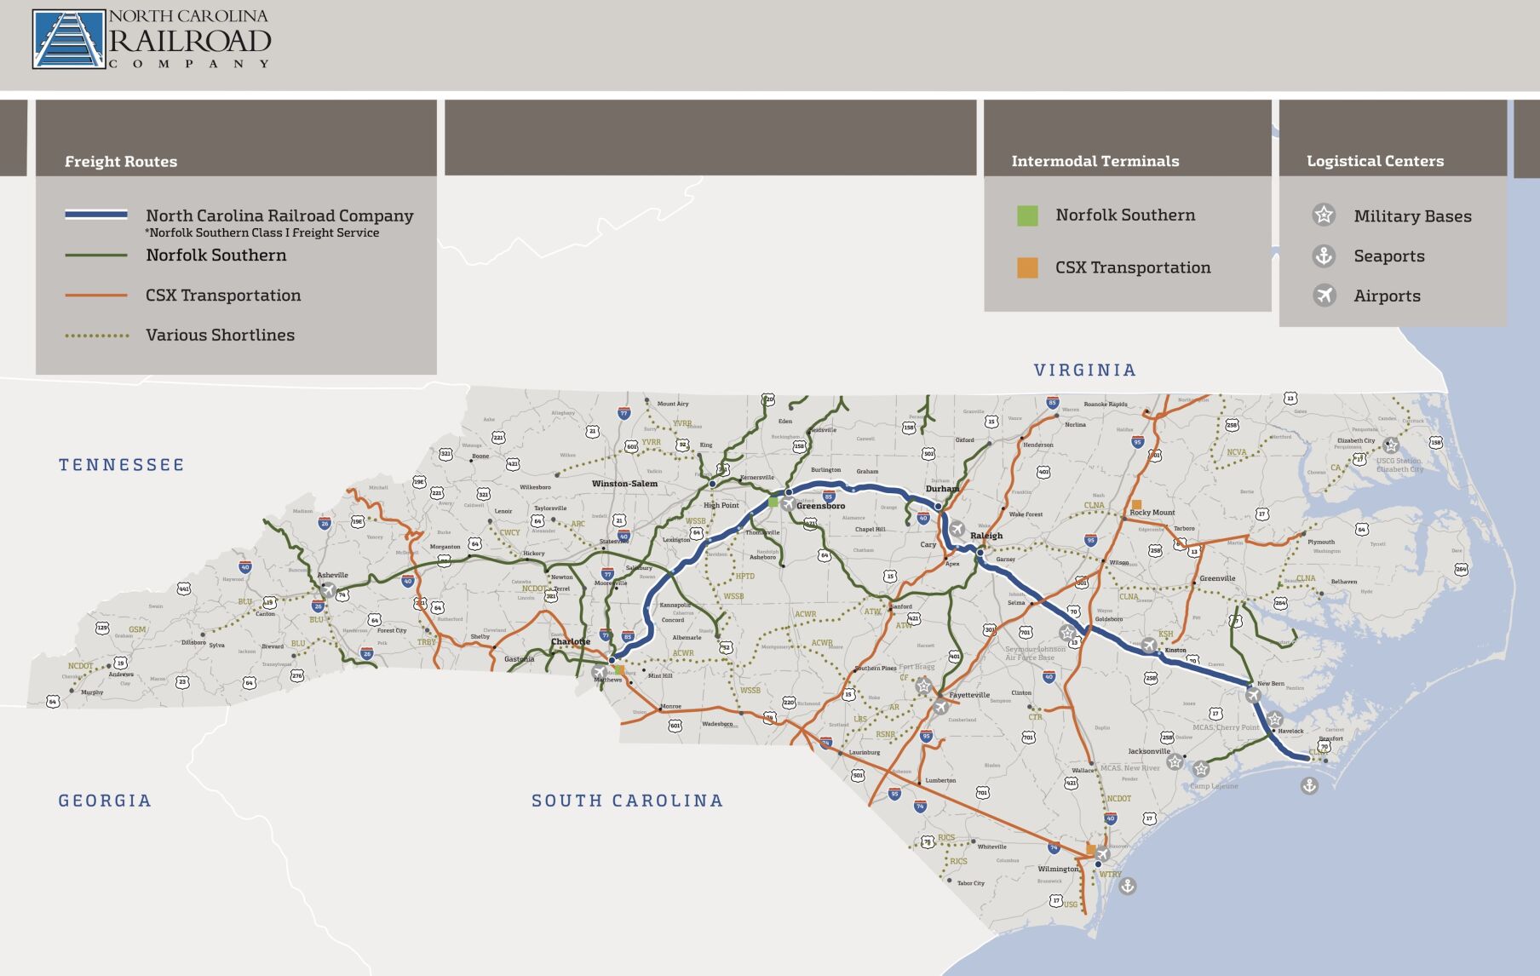Screen dimensions: 1540x976
Task: Select the airport icon at Asheville
Action: [329, 589]
